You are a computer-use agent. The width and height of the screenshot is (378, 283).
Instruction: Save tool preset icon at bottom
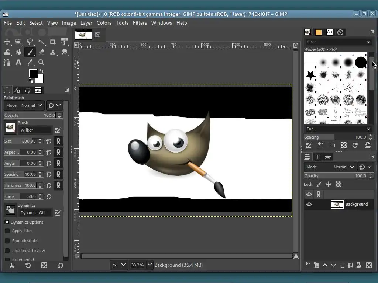[x=12, y=265]
